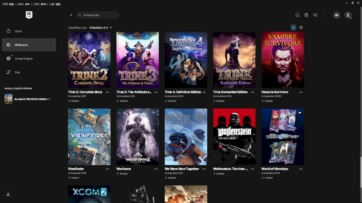This screenshot has width=362, height=203.
Task: Open more options for Trine 4: Definitive Edition
Action: (x=204, y=92)
